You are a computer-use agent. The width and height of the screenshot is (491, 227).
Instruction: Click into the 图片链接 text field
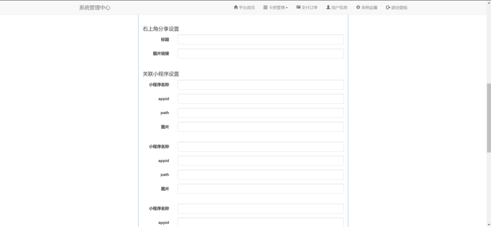pyautogui.click(x=260, y=54)
